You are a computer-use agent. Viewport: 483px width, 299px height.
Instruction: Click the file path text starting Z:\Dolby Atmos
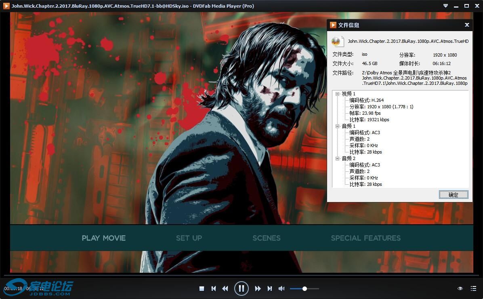[x=415, y=78]
